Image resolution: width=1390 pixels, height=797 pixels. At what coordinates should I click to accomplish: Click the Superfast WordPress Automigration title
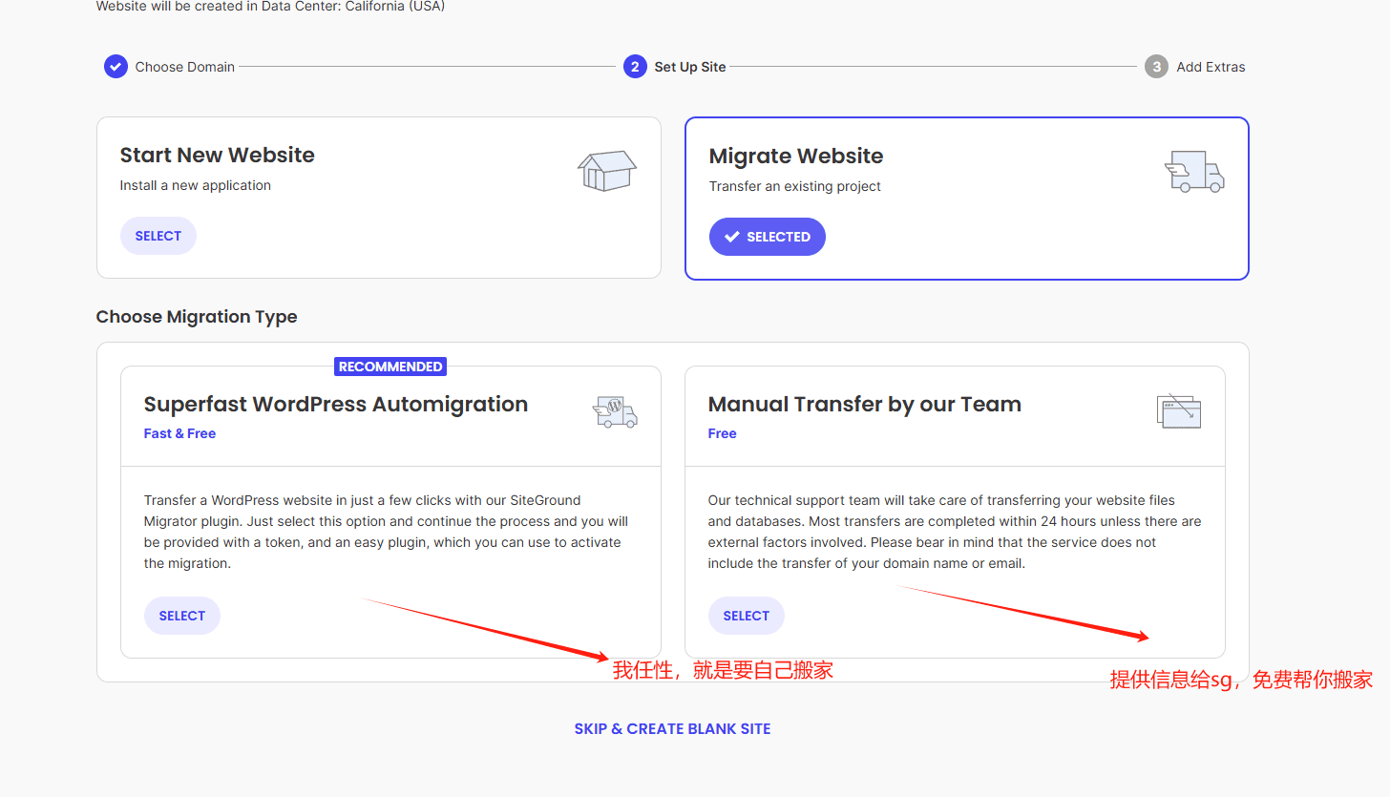[x=336, y=404]
